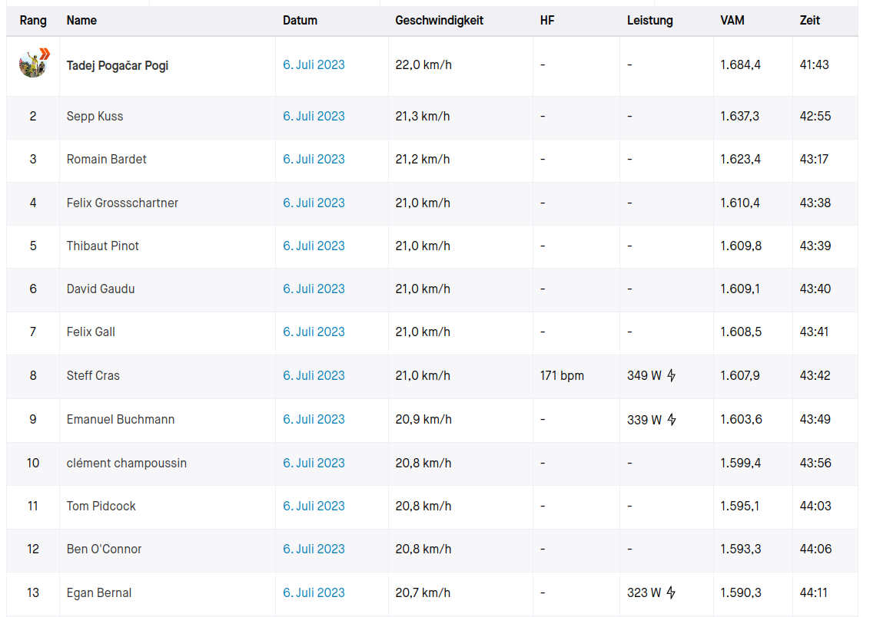The height and width of the screenshot is (617, 870).
Task: Open Steff Cras's activity date link
Action: 314,375
